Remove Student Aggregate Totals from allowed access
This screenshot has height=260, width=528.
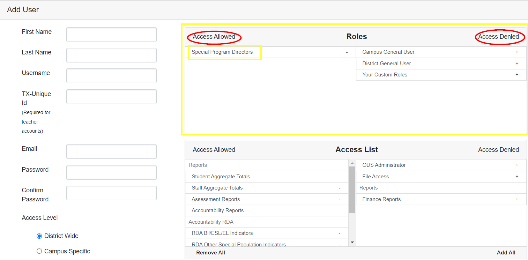point(339,177)
